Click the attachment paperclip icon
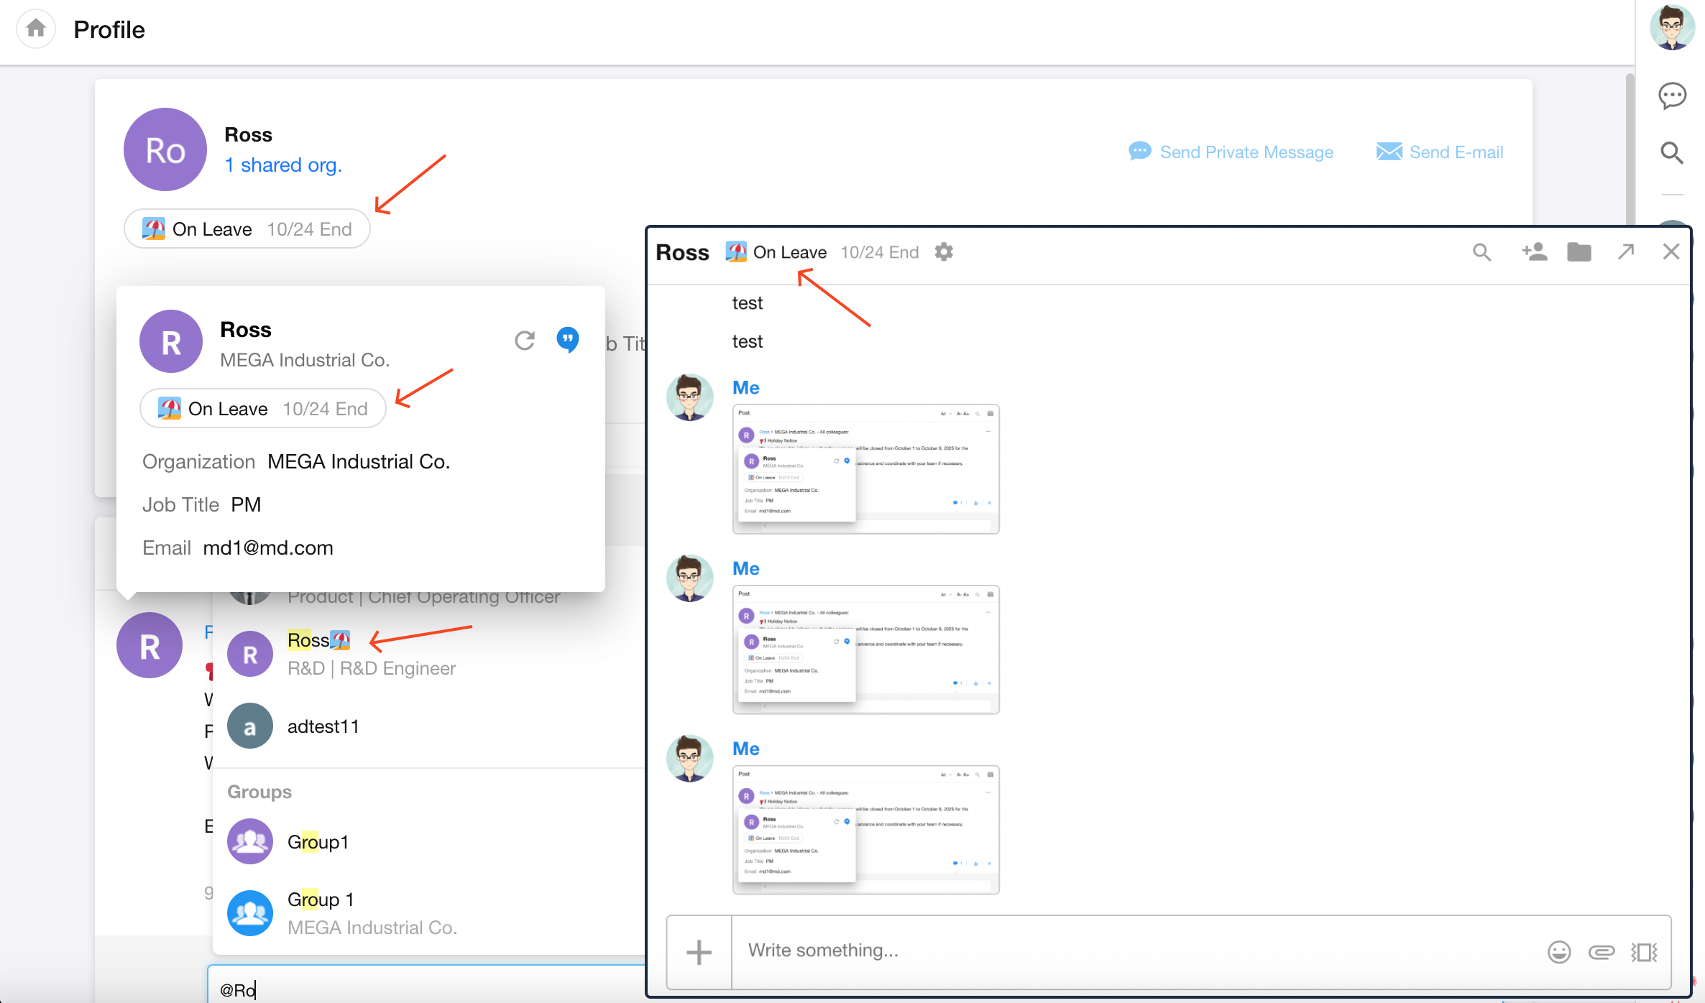 (x=1601, y=952)
